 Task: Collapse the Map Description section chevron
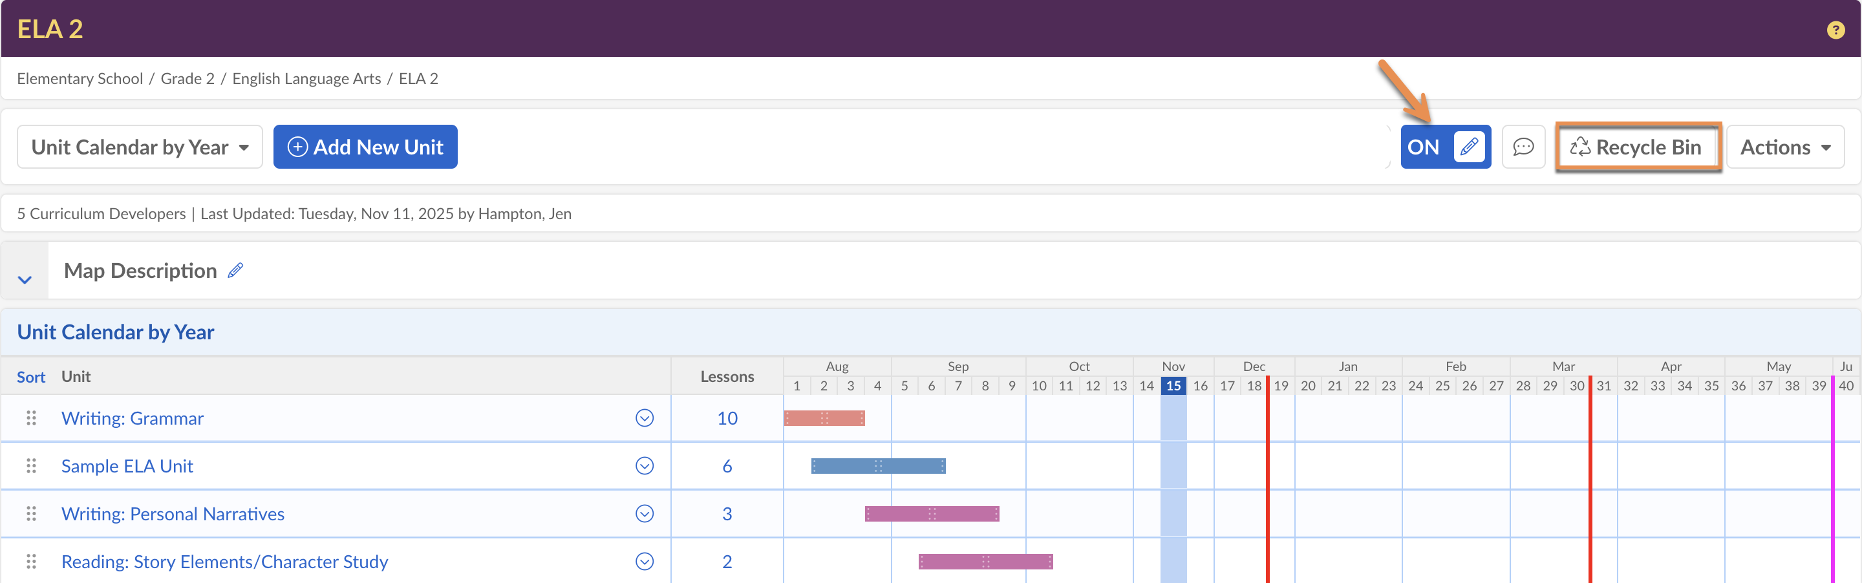pos(25,279)
